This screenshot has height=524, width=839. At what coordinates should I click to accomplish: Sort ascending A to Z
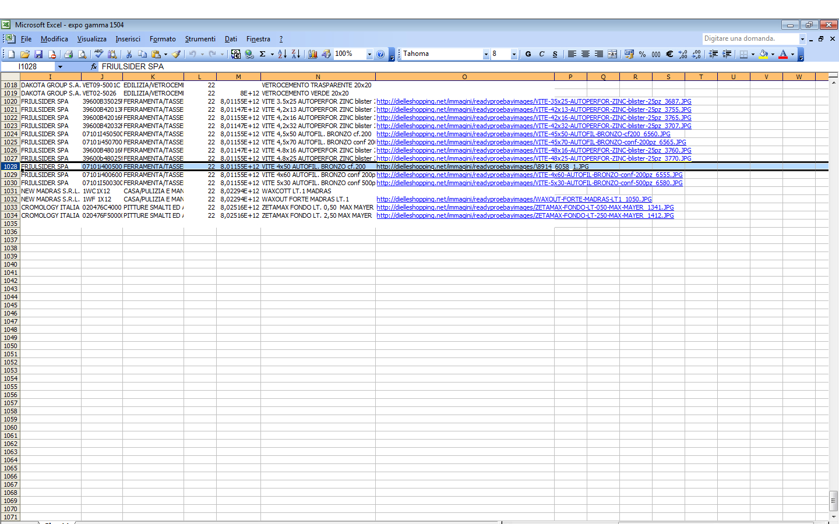coord(282,54)
